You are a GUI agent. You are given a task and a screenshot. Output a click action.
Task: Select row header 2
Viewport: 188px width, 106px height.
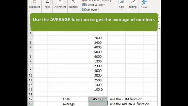pyautogui.click(x=31, y=38)
